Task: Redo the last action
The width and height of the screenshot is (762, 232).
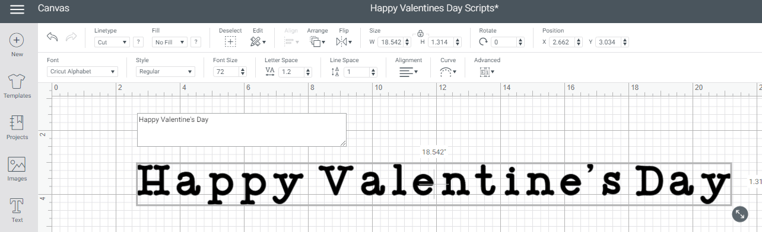Action: [x=71, y=37]
